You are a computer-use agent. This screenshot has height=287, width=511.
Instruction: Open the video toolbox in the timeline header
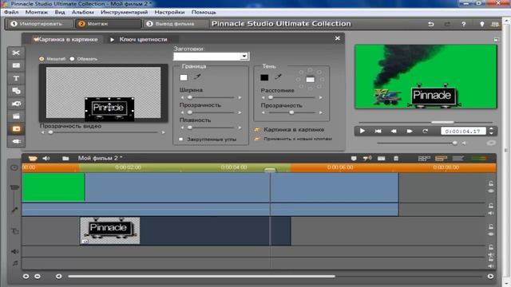click(x=33, y=159)
